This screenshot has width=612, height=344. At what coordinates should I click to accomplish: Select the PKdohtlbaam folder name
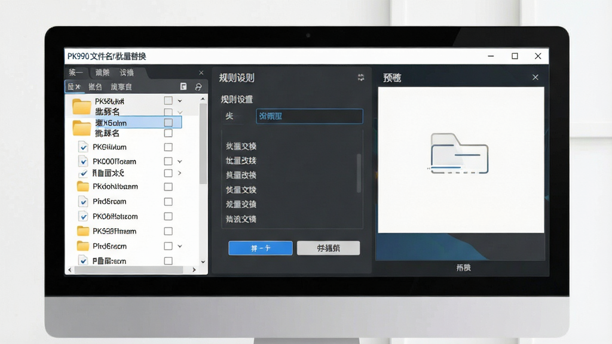tap(115, 186)
